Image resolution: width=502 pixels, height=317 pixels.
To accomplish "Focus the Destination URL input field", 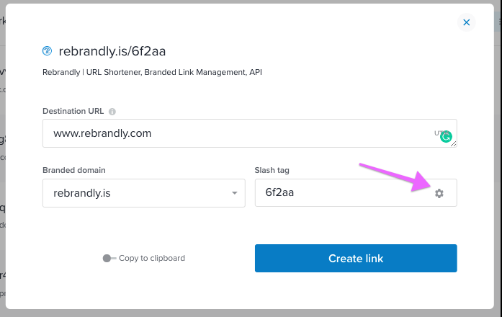I will point(250,133).
